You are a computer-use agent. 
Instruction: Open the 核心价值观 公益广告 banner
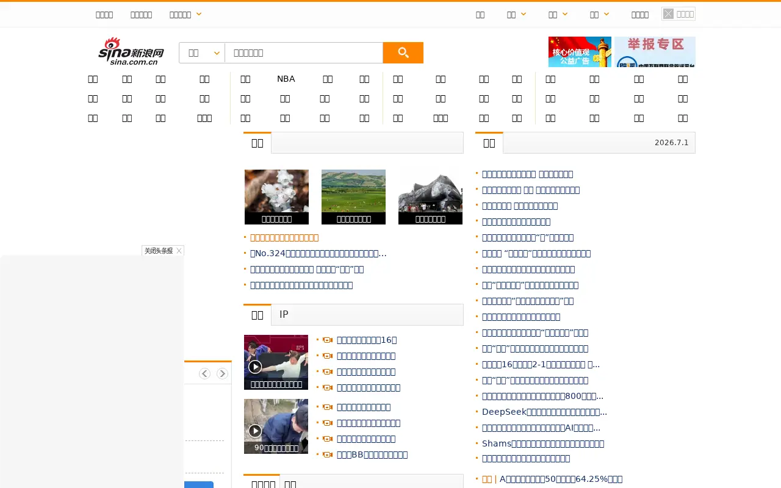tap(580, 52)
